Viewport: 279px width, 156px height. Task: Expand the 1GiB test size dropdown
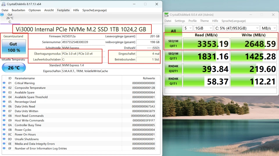click(x=203, y=28)
